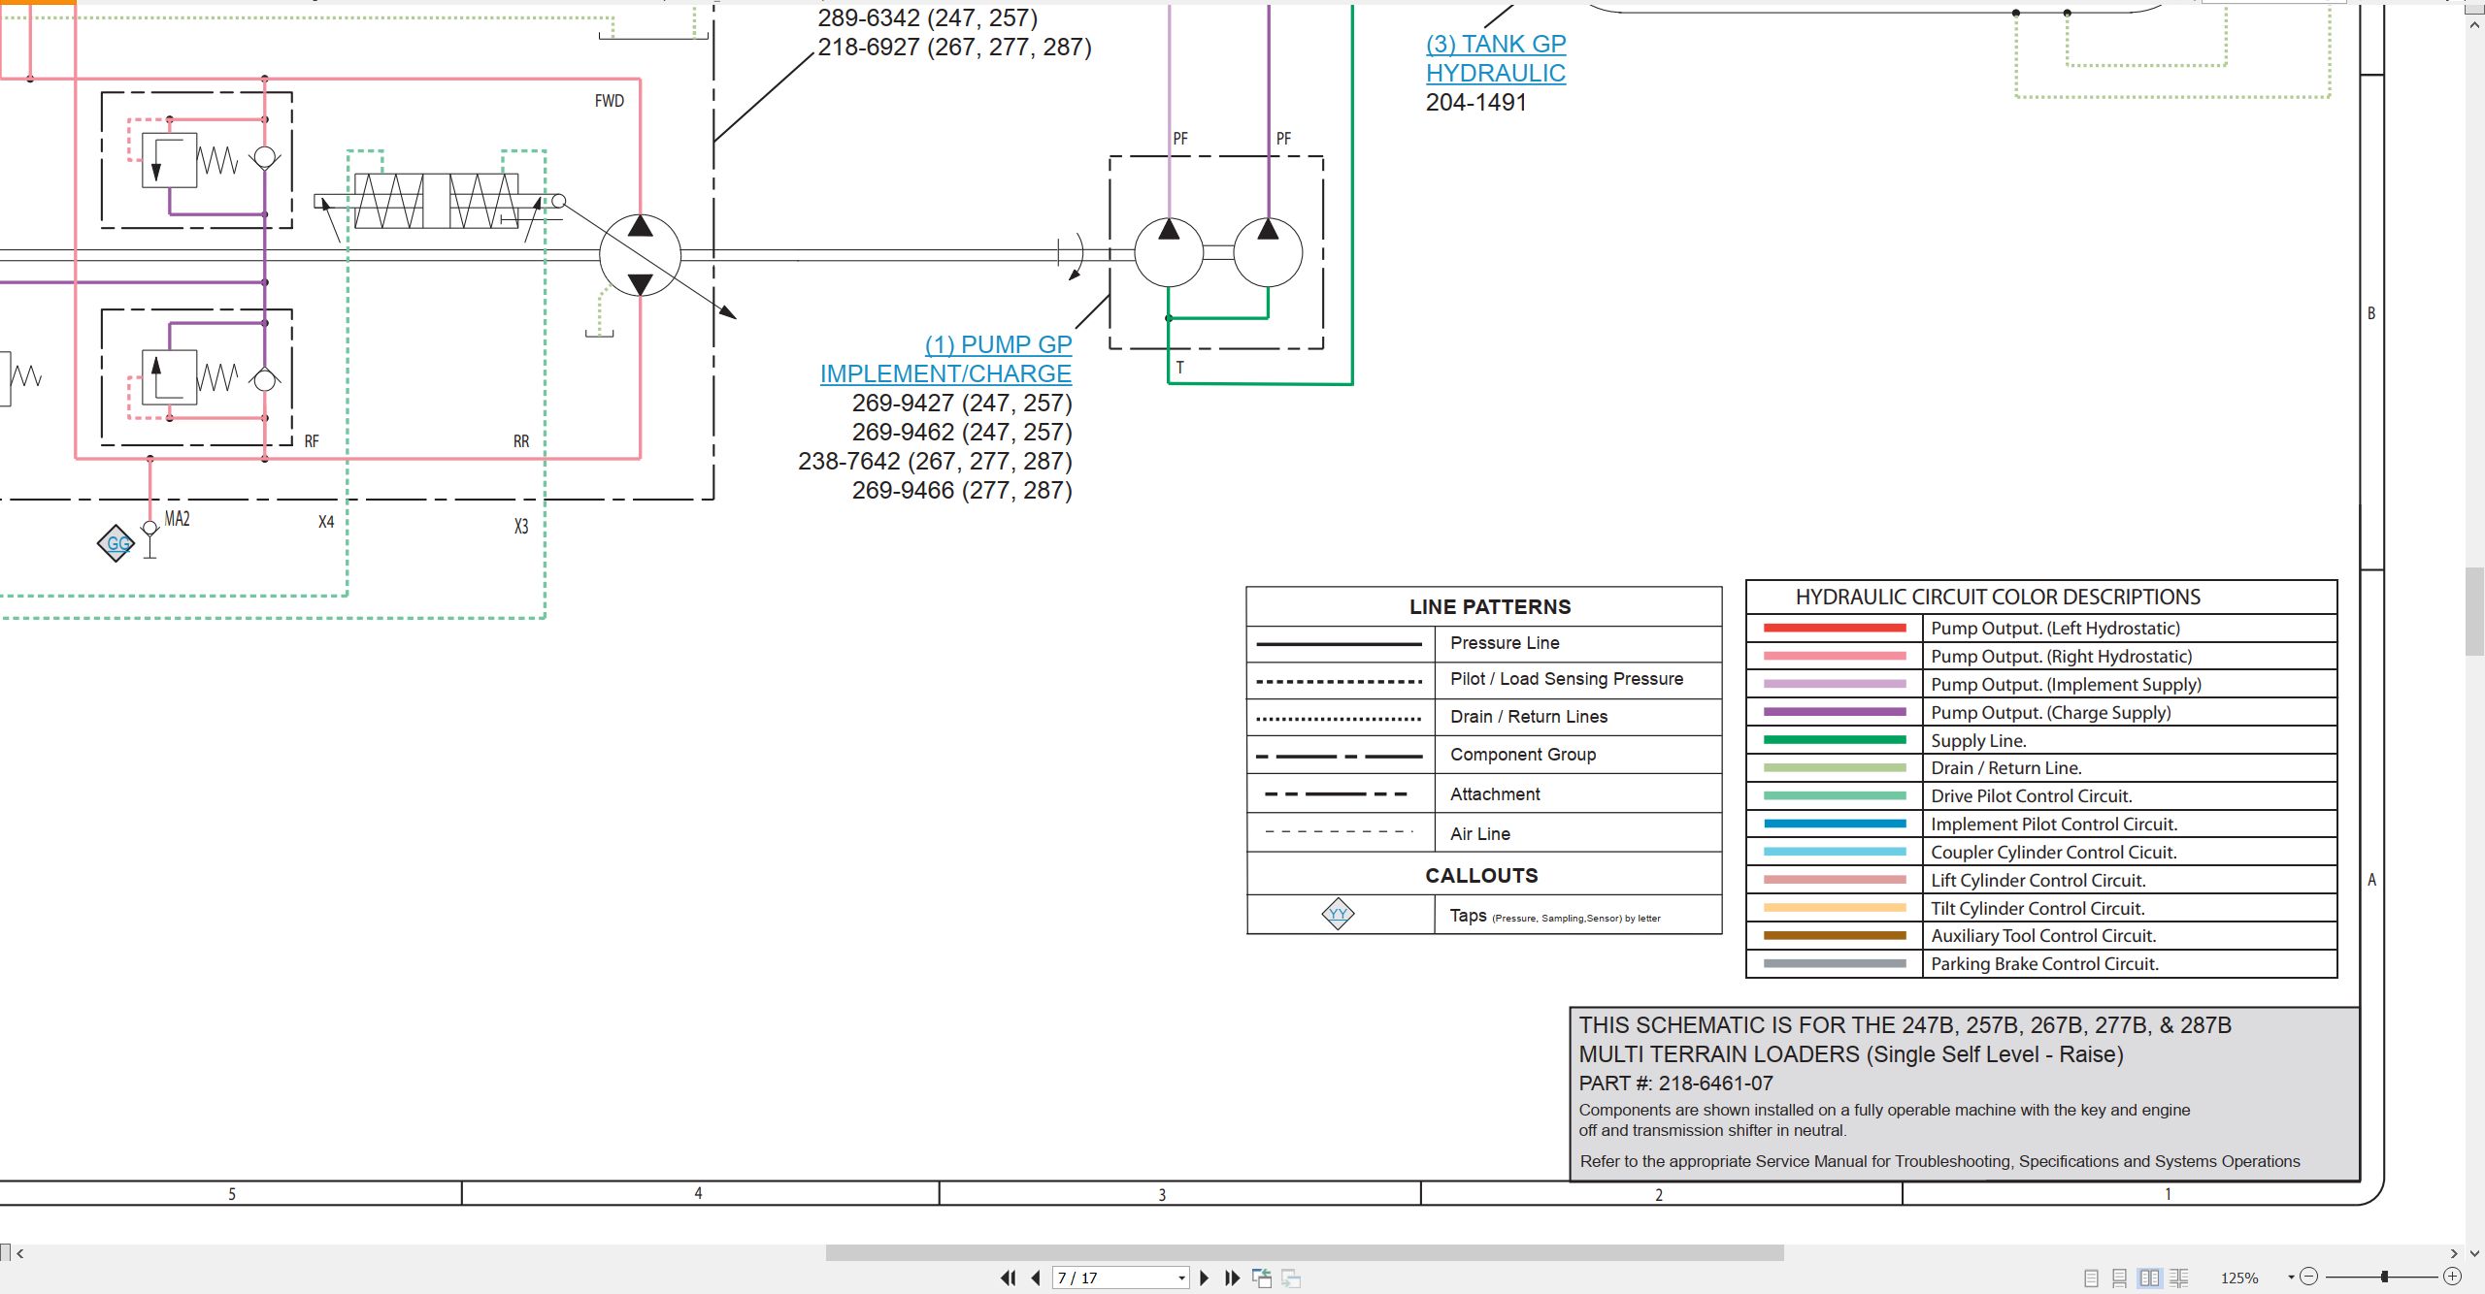Switch to continuous page view
Image resolution: width=2485 pixels, height=1294 pixels.
[2120, 1278]
